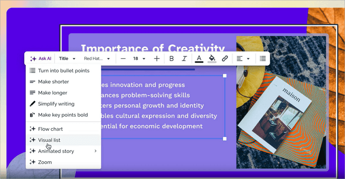Click the bullet list icon in toolbar
345x179 pixels.
pos(263,59)
